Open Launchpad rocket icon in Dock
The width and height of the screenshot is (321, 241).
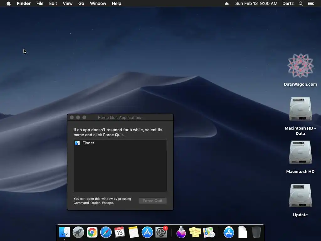[x=78, y=232]
